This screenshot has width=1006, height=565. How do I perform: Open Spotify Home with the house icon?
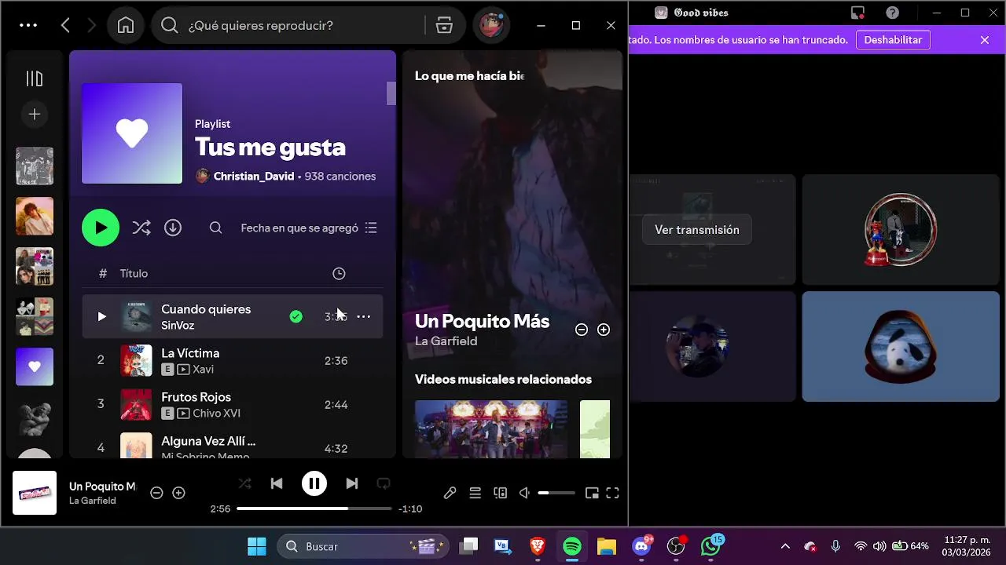point(126,25)
